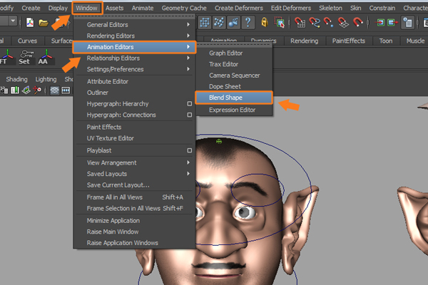The image size is (428, 285).
Task: Click the Set key shelf icon
Action: tap(26, 57)
